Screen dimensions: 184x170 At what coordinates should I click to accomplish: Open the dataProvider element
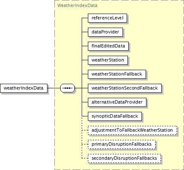click(x=105, y=32)
